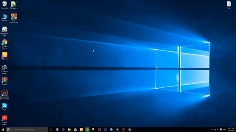
Task: Show hidden system tray icons
Action: point(212,129)
